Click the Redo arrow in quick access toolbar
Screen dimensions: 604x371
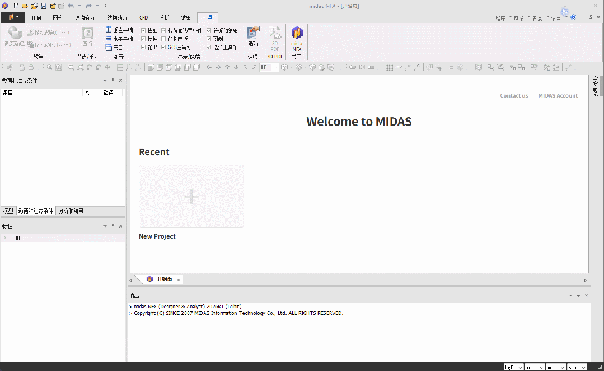[88, 6]
